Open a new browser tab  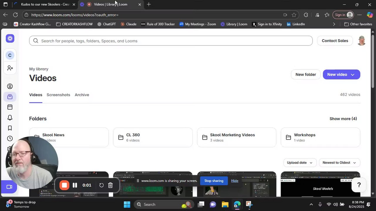(149, 4)
